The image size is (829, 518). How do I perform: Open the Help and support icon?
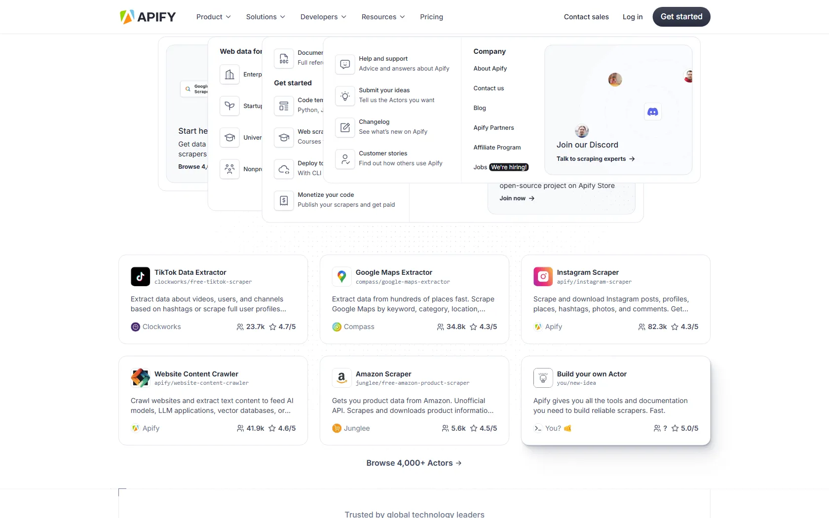tap(345, 64)
